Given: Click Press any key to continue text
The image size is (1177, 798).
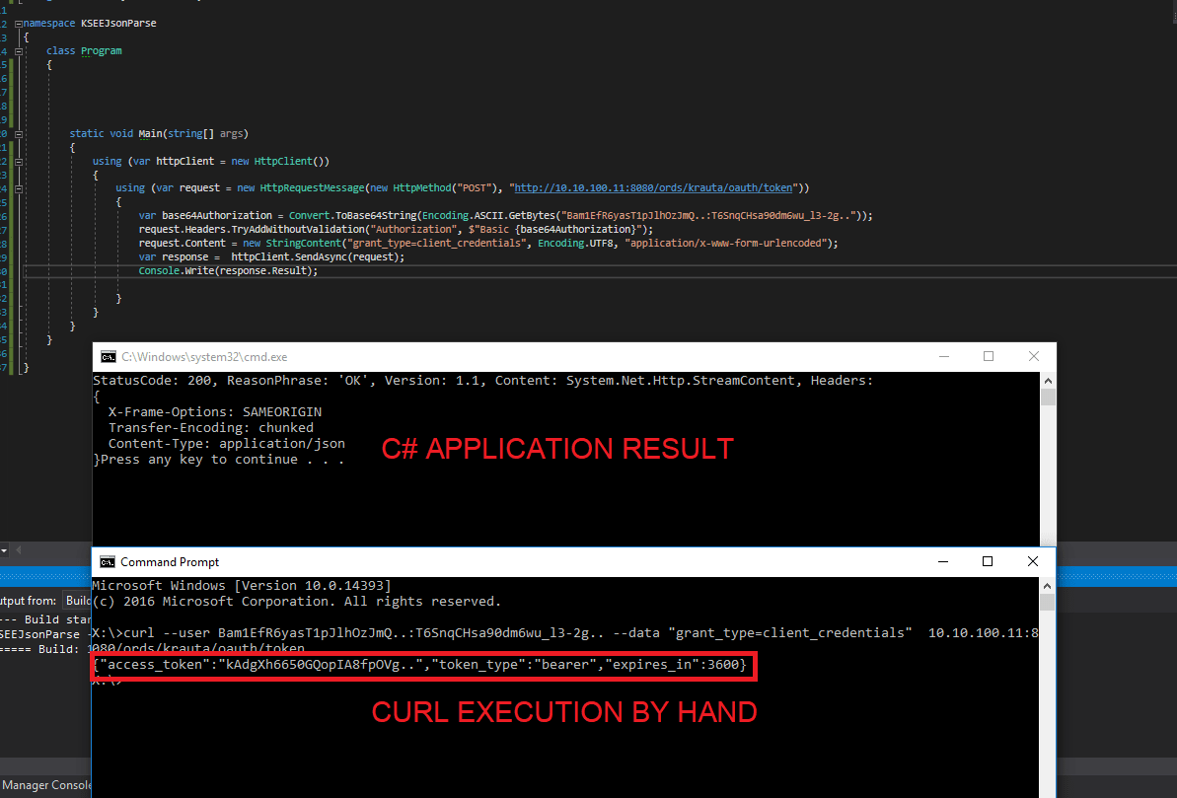Looking at the screenshot, I should click(x=222, y=460).
